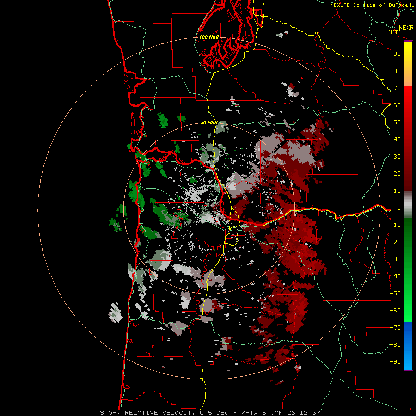Screen dimensions: 416x416
Task: Click the "80" value on the velocity scale
Action: click(397, 71)
